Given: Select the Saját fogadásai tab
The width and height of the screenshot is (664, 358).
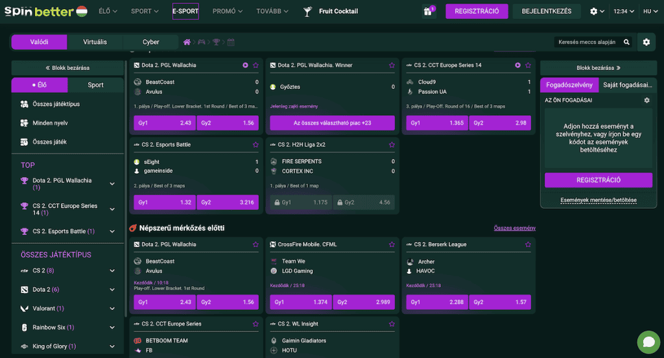Looking at the screenshot, I should tap(626, 85).
